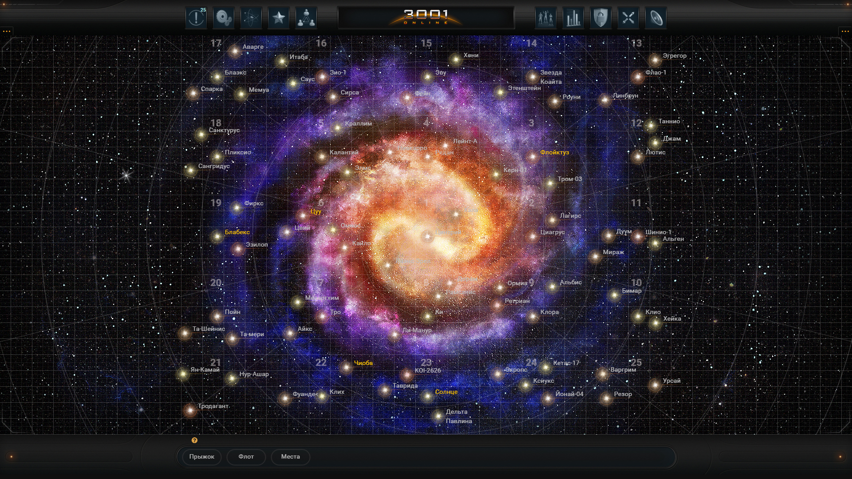852x479 pixels.
Task: Click the Зио-1 star label
Action: coord(338,73)
